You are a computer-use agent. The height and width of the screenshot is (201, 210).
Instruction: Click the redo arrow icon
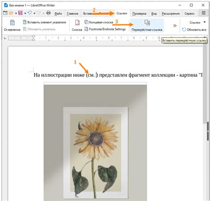click(39, 13)
